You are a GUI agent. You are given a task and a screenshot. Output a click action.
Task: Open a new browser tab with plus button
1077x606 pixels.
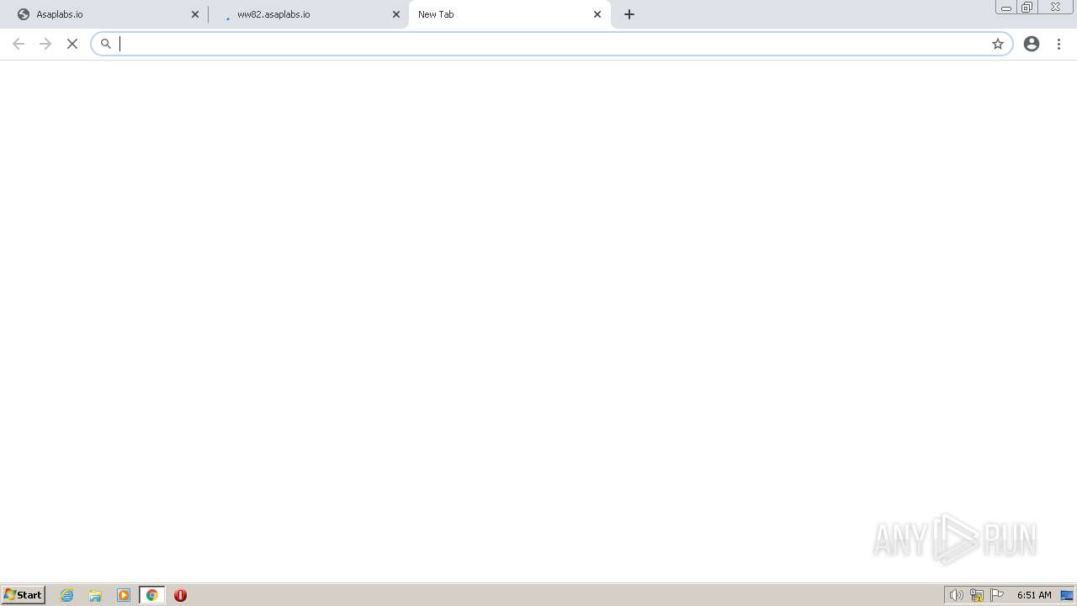coord(629,14)
